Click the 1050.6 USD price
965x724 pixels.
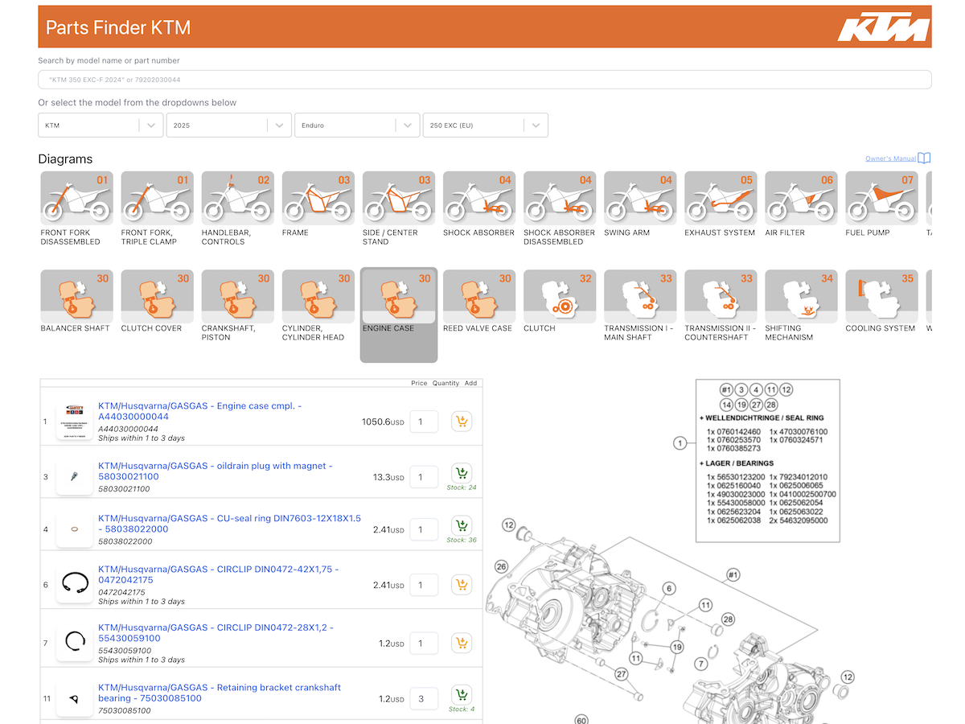click(x=383, y=422)
